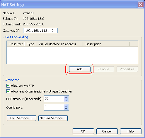Sort by Virtual Machine IP Address column

pos(59,44)
